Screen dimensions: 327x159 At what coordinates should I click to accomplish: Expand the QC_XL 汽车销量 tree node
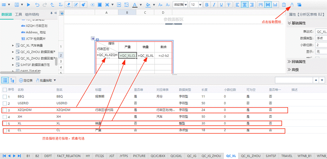pyautogui.click(x=13, y=45)
